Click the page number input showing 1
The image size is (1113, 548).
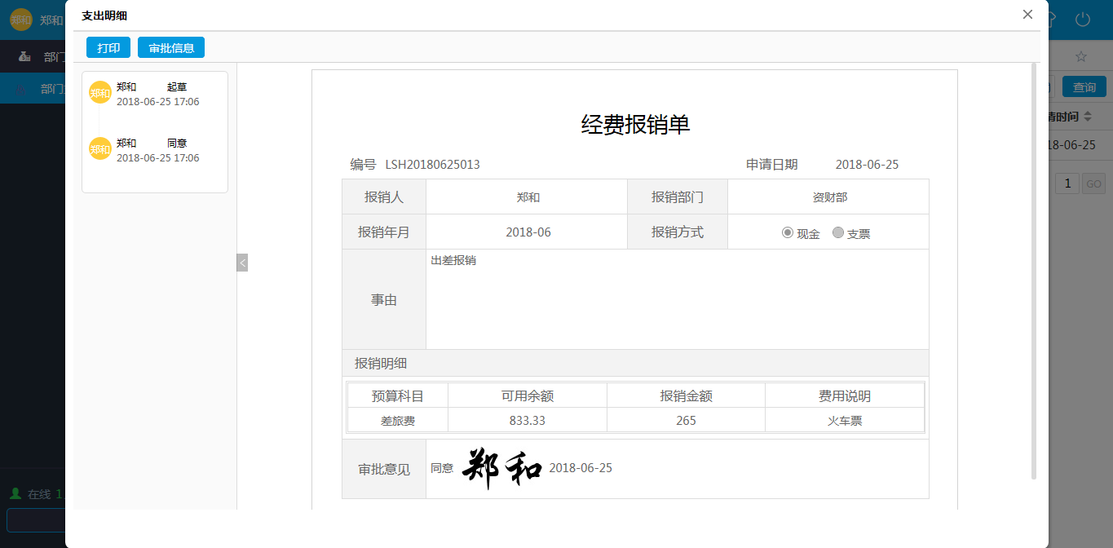tap(1067, 183)
